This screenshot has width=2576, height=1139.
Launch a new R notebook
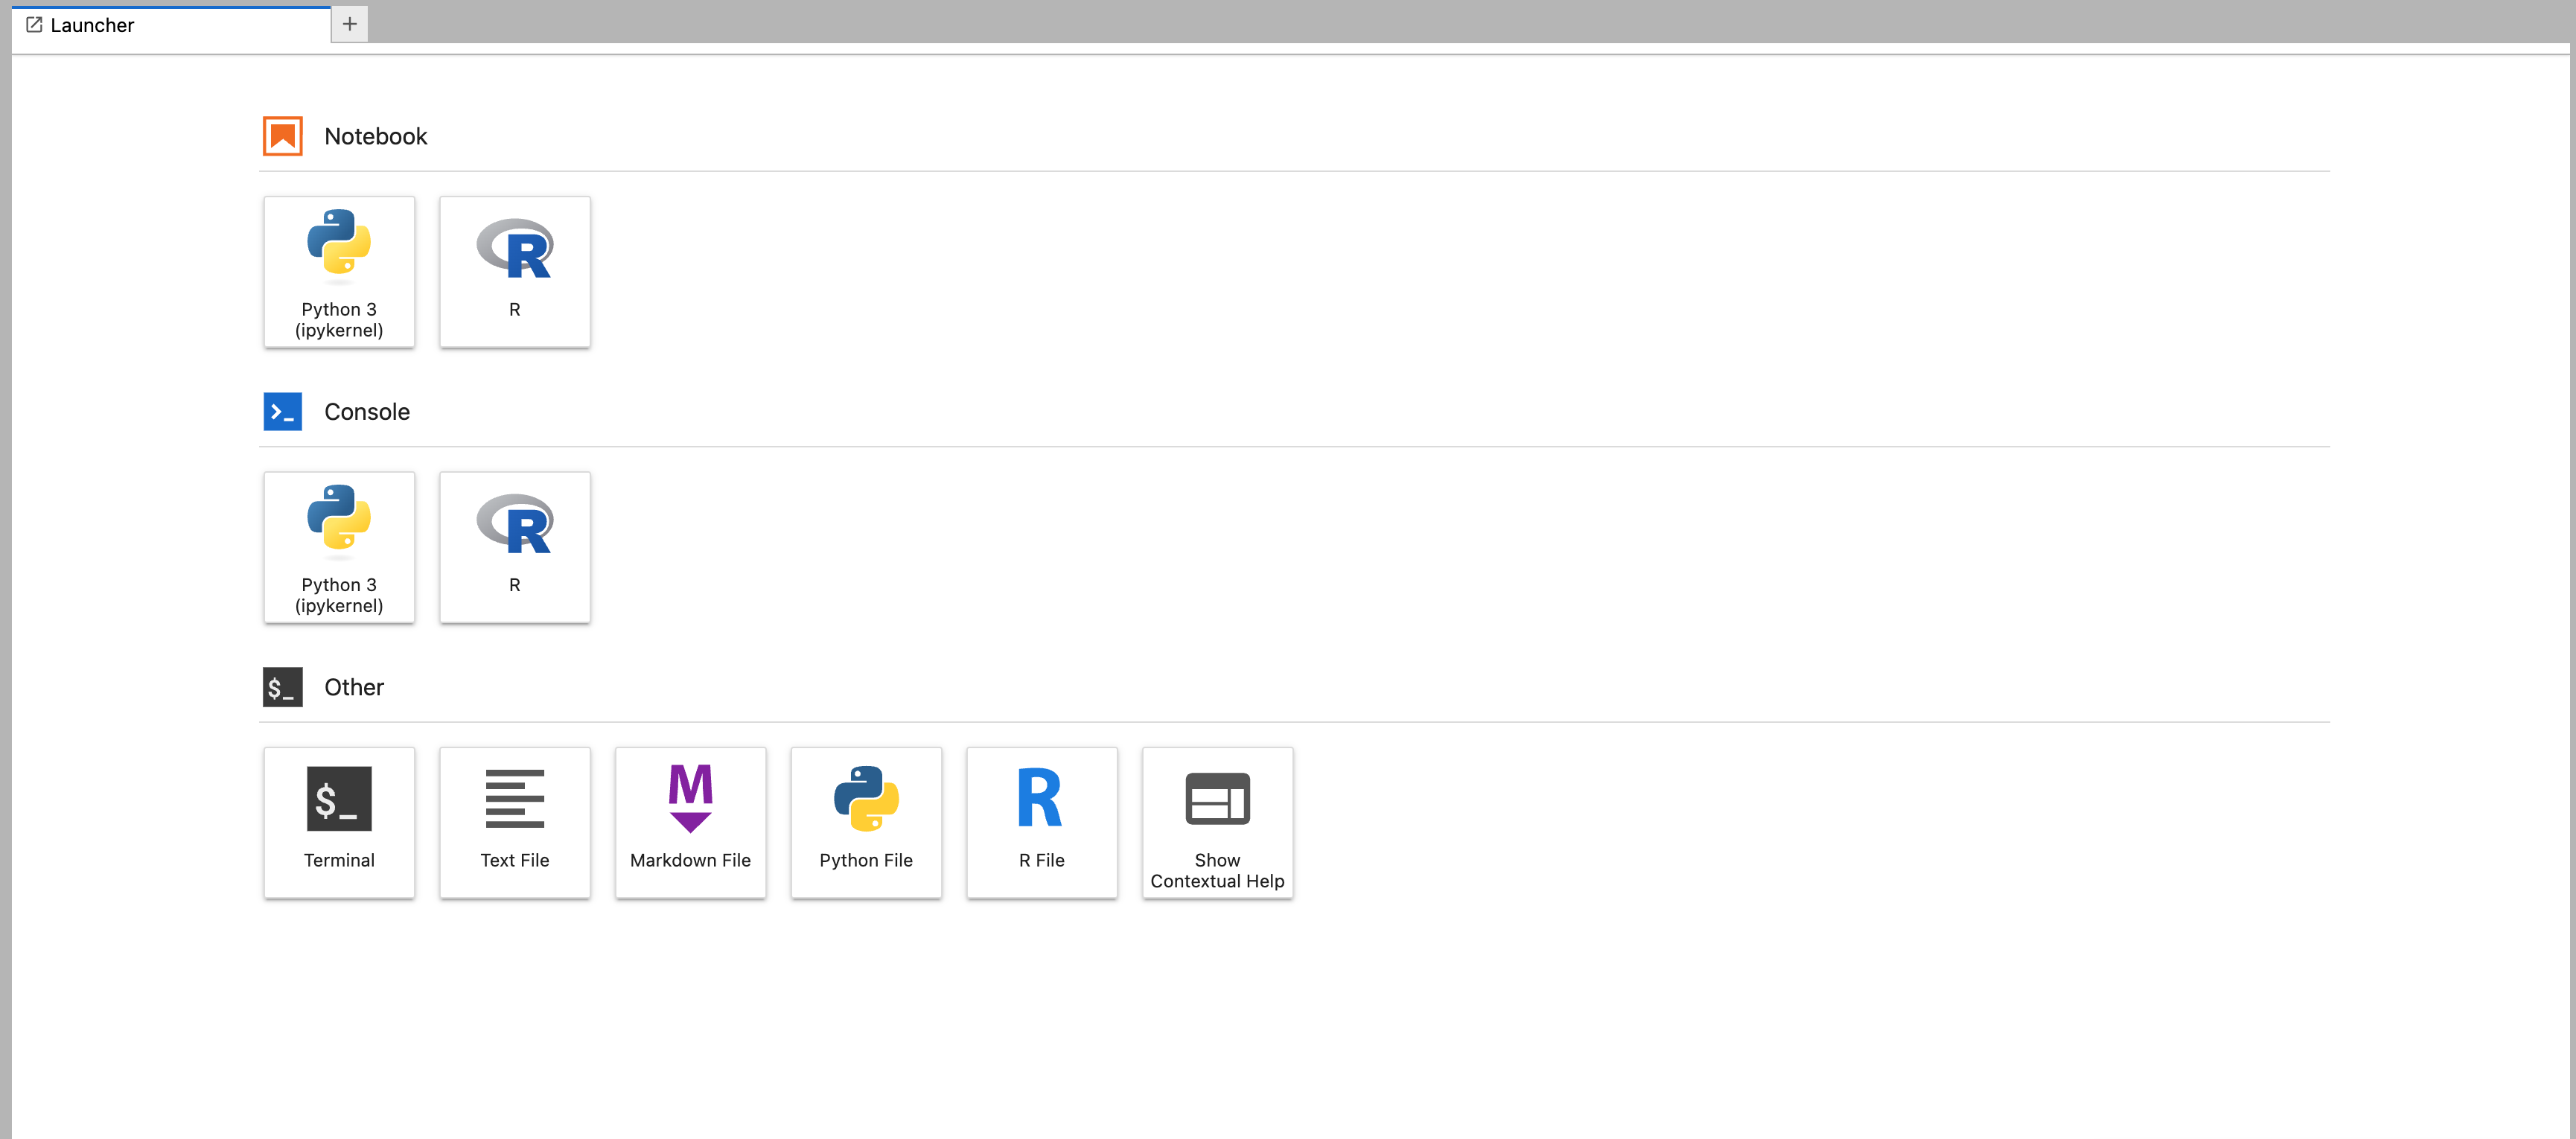point(514,271)
